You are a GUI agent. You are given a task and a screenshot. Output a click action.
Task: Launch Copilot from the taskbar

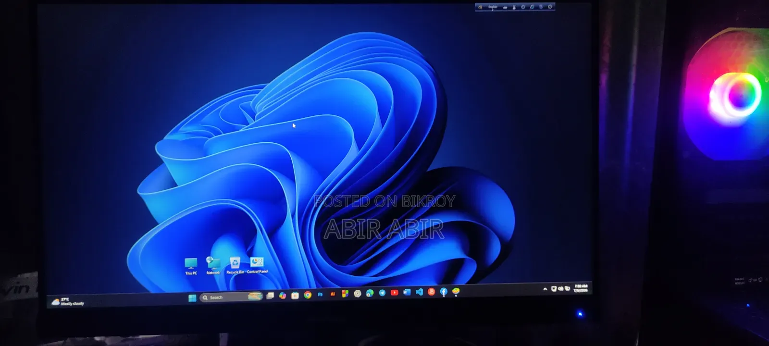coord(283,296)
